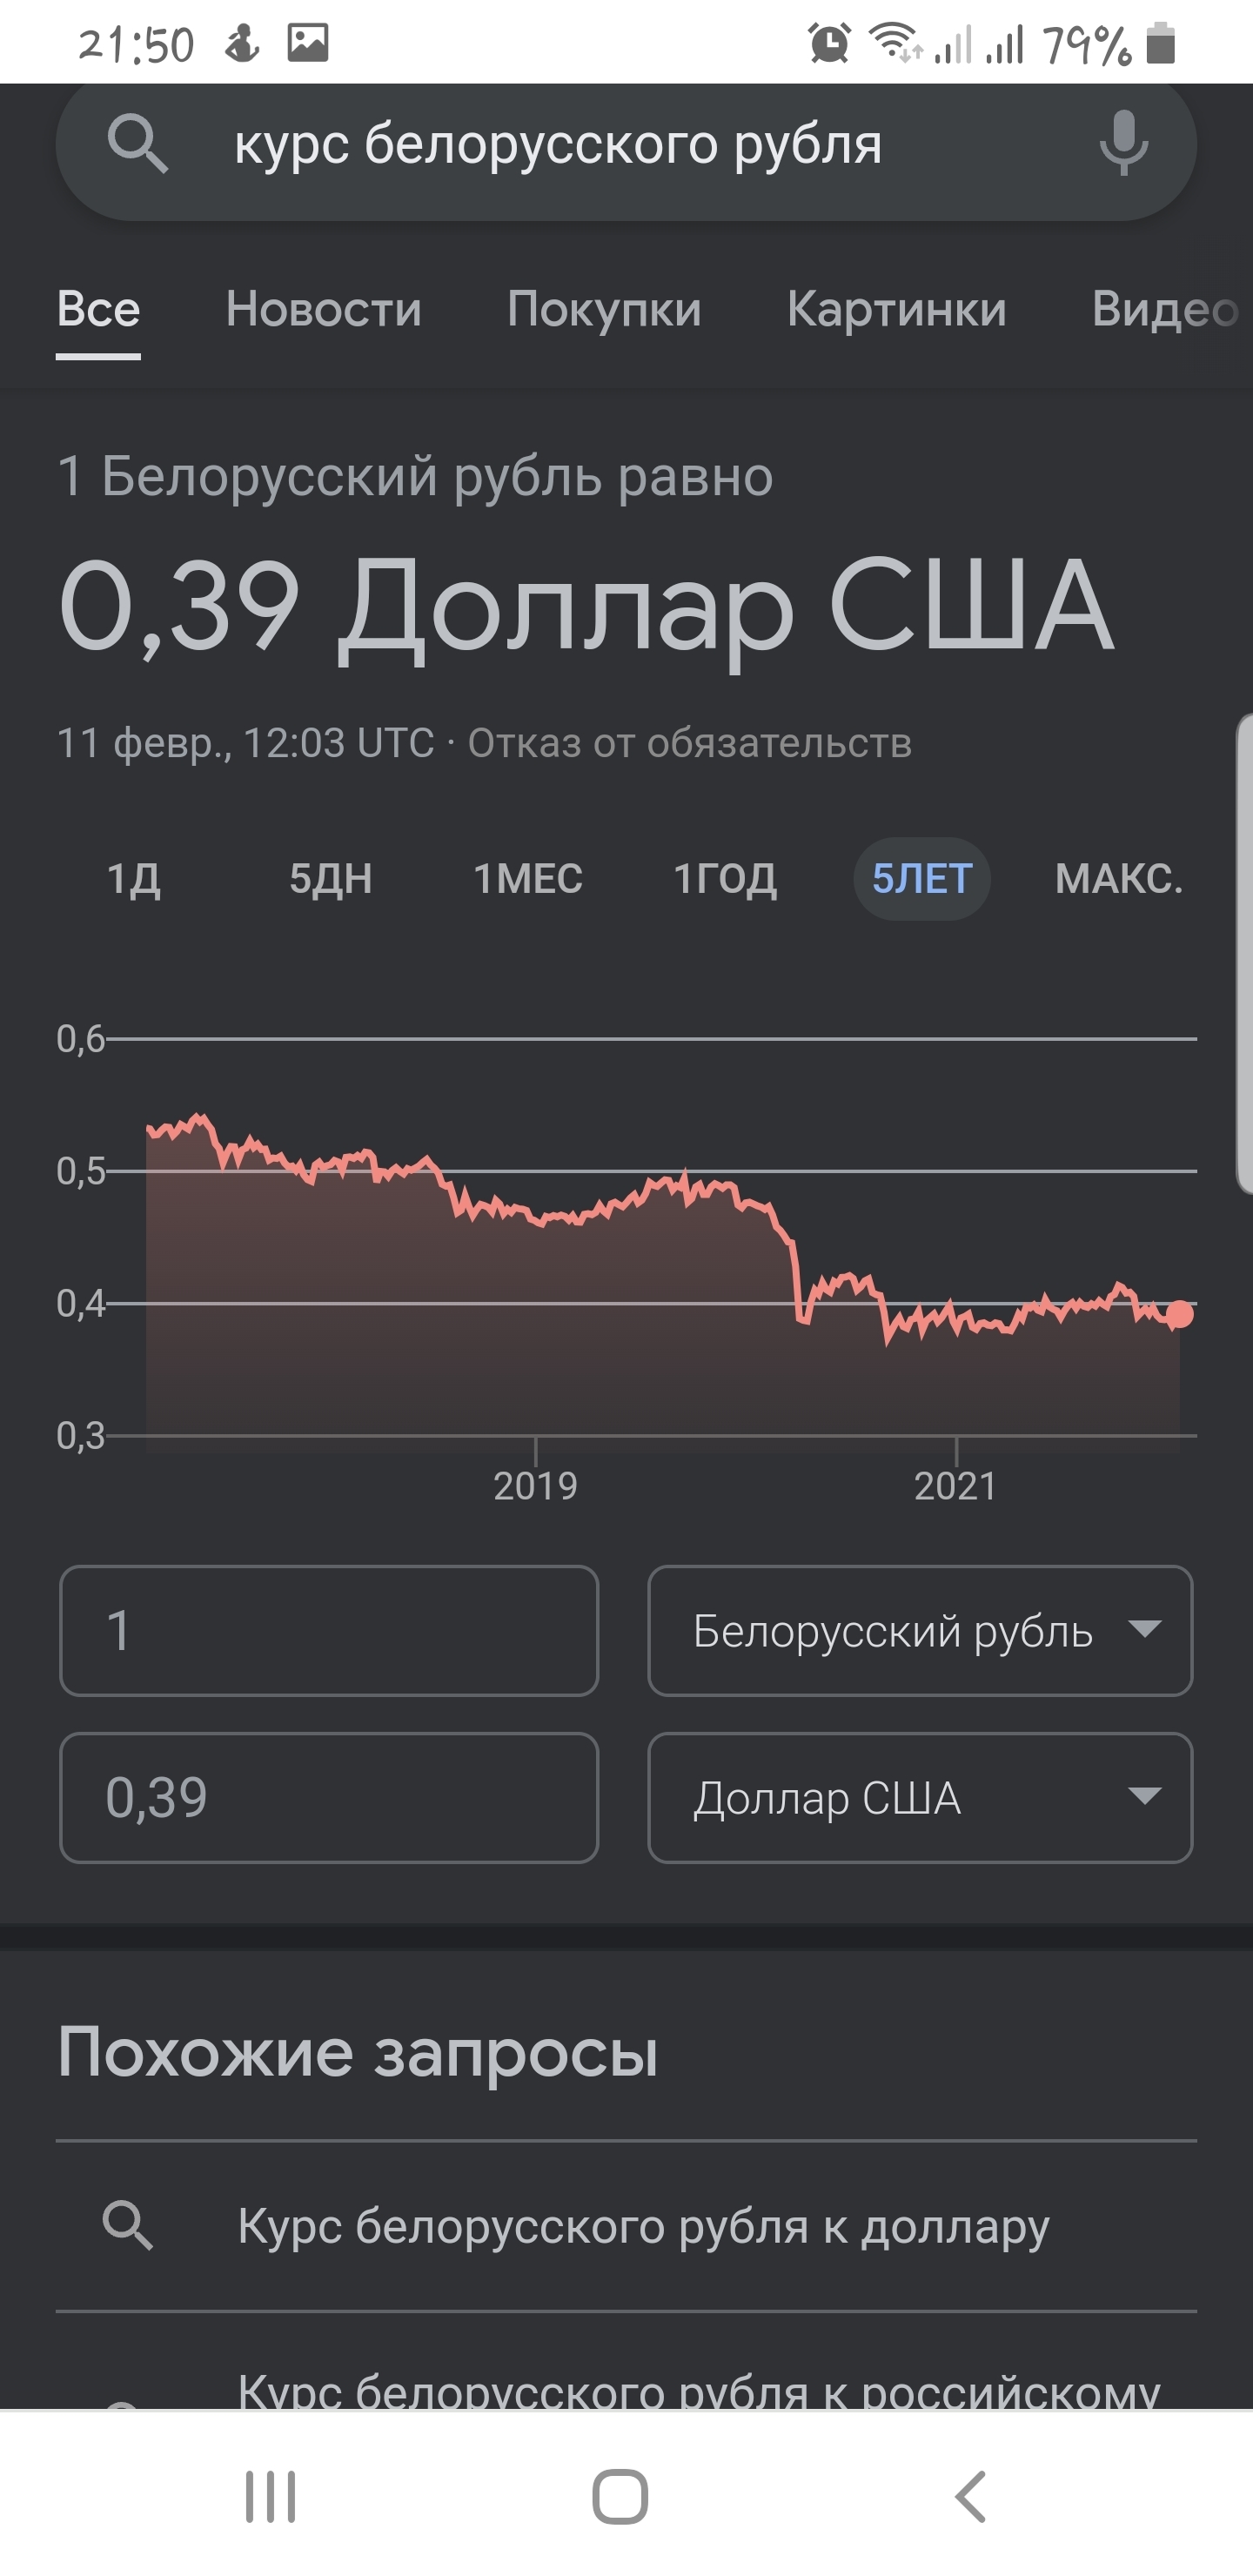Screen dimensions: 1253x2576
Task: Open the Отказ от обязательств disclaimer link
Action: tap(689, 744)
